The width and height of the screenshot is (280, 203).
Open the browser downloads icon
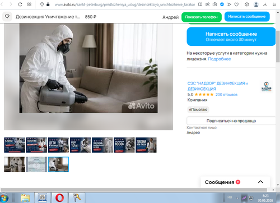pyautogui.click(x=265, y=4)
